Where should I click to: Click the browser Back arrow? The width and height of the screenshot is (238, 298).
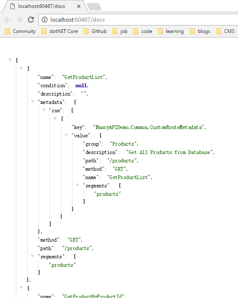coord(8,20)
